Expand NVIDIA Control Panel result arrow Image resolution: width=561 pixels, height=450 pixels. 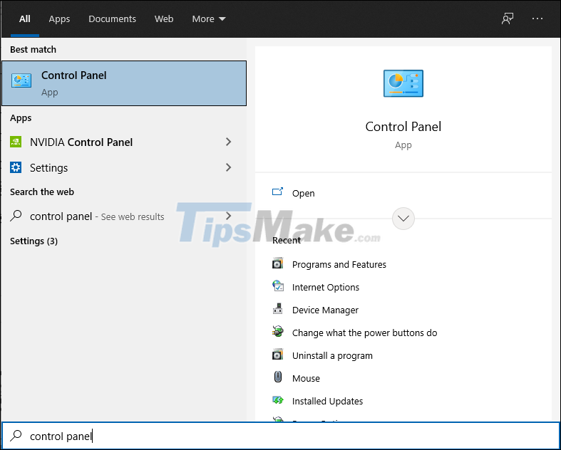tap(228, 142)
